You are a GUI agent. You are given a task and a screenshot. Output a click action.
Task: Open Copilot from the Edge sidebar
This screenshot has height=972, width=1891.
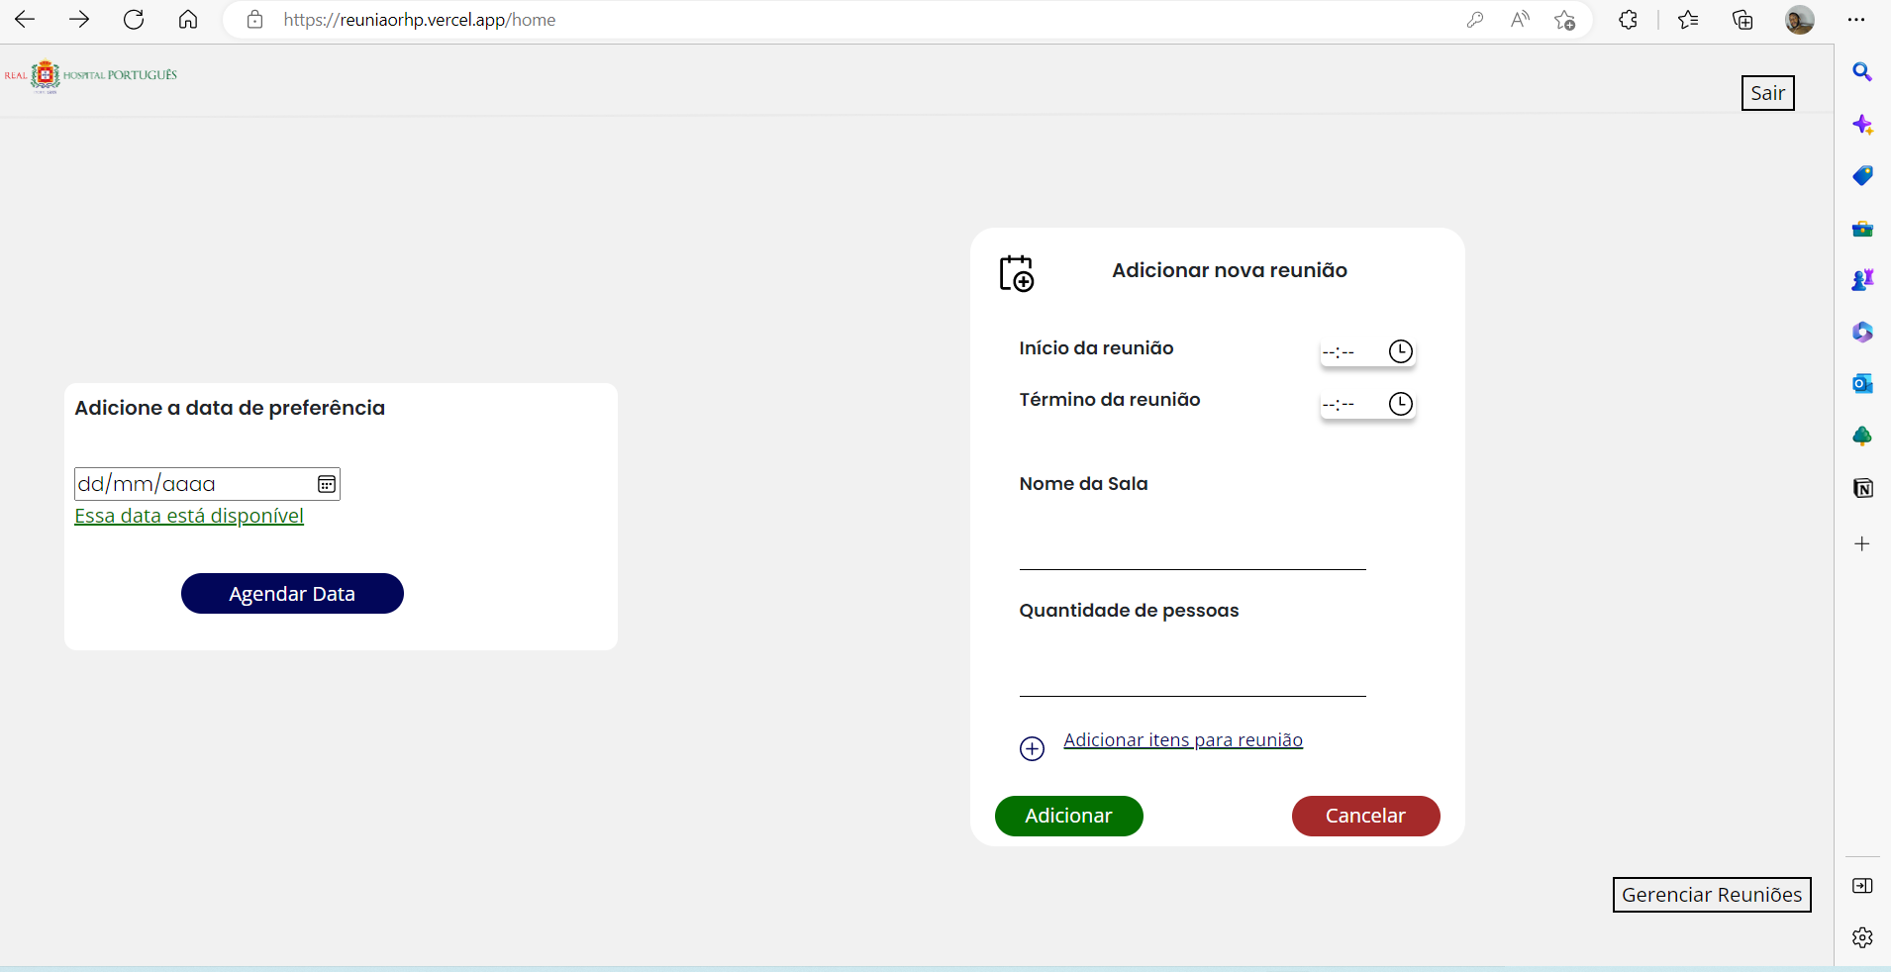click(x=1864, y=126)
